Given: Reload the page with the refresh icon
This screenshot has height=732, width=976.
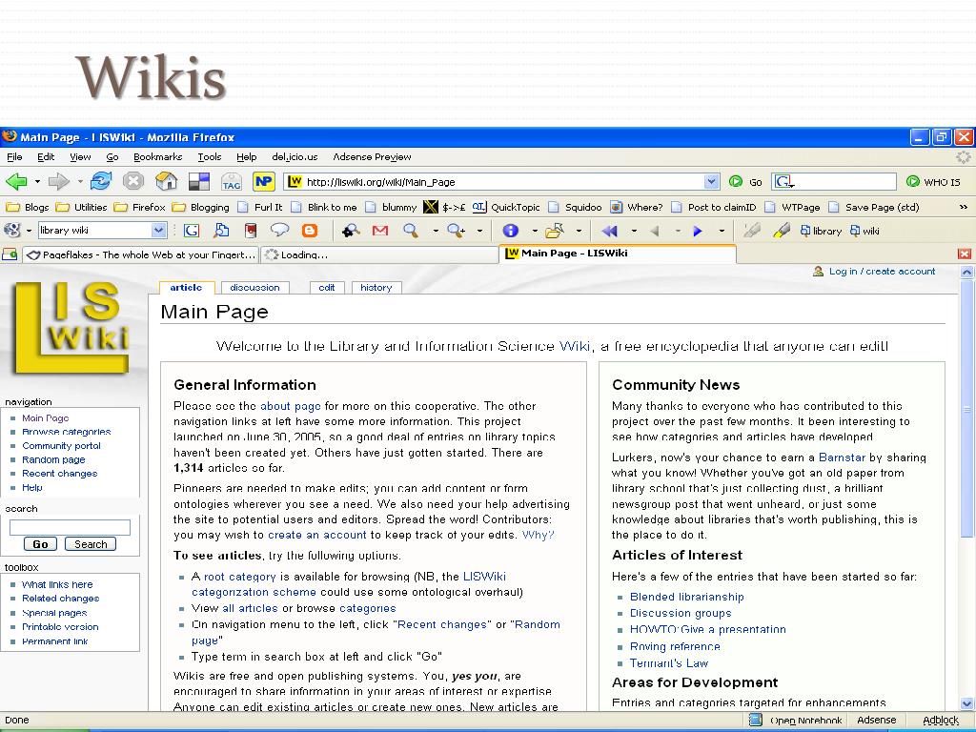Looking at the screenshot, I should coord(101,181).
